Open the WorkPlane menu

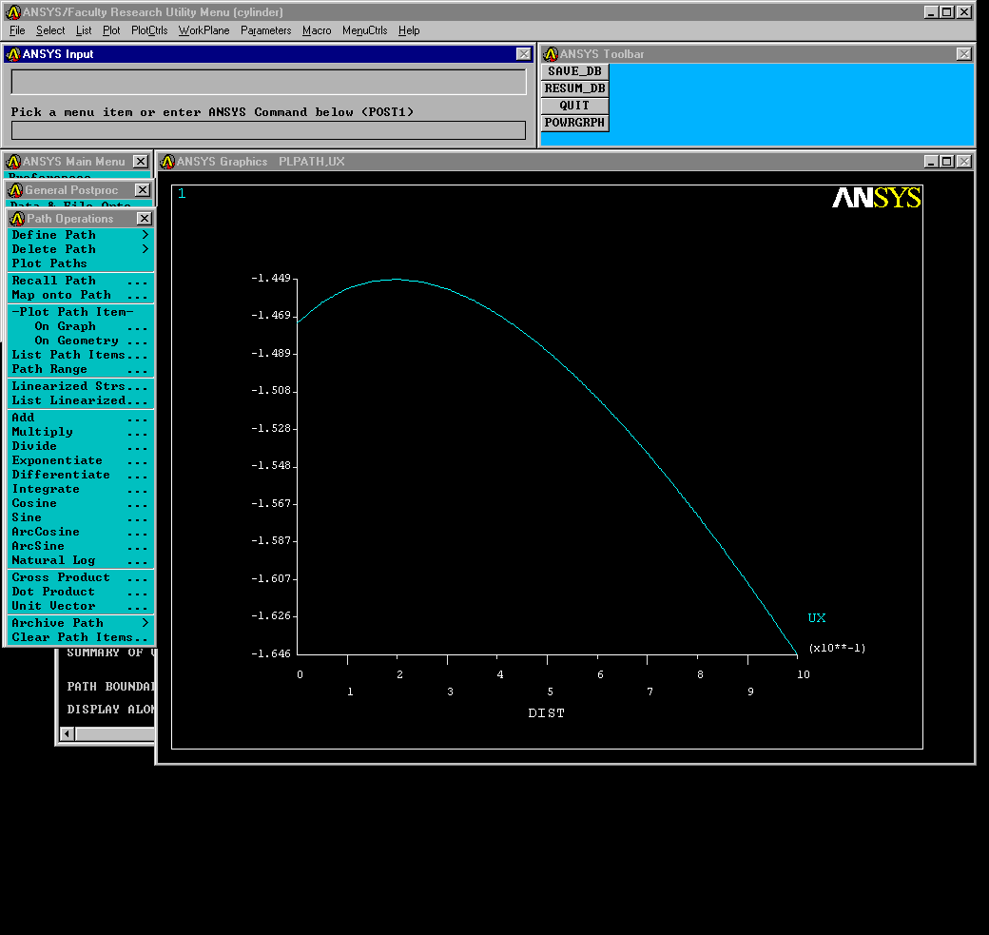pos(204,30)
